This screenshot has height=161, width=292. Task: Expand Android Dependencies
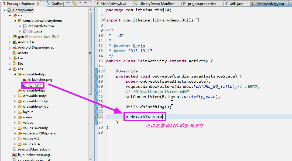10,47
